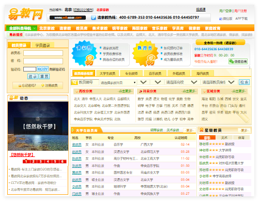Switch star teachers to 美术 tab
This screenshot has height=201, width=259.
click(x=224, y=138)
